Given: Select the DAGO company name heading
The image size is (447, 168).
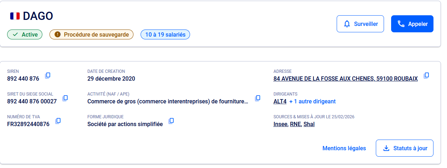Looking at the screenshot, I should [38, 16].
